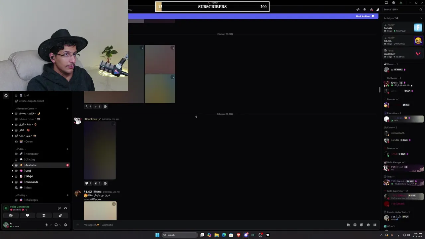Click the plus attach button in message bar
Image resolution: width=425 pixels, height=239 pixels.
coord(78,225)
